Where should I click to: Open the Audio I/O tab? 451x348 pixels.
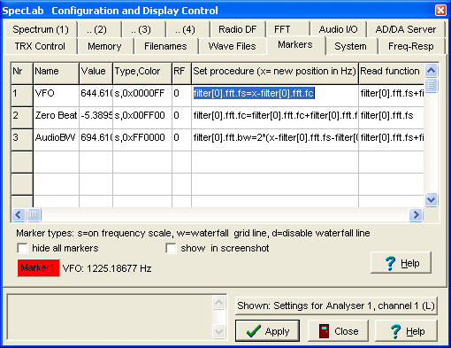[x=338, y=29]
